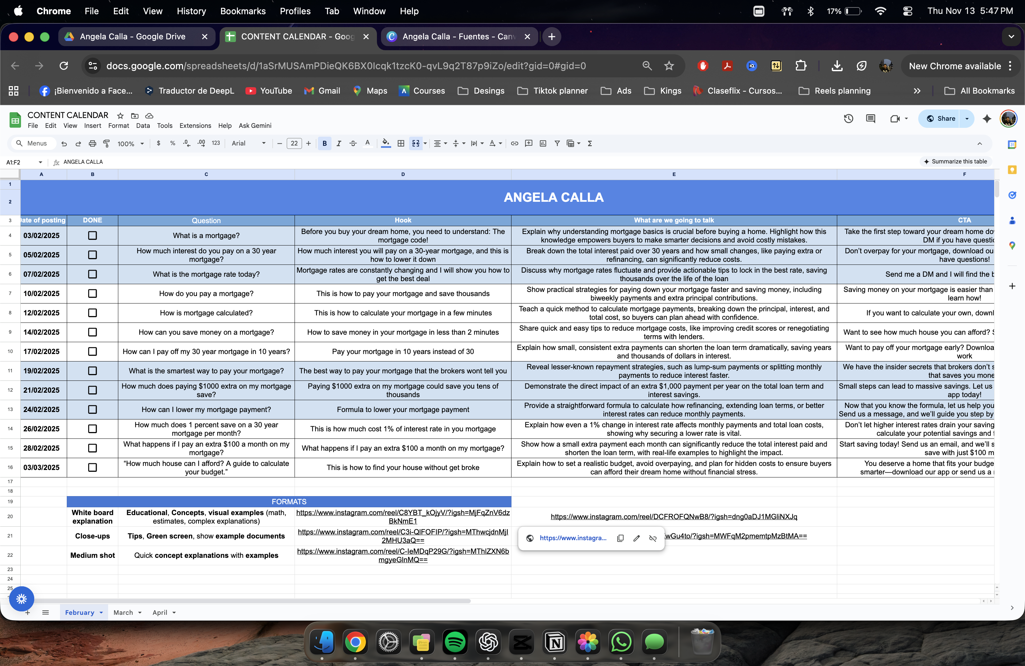Select the borders tool
The height and width of the screenshot is (666, 1025).
[x=401, y=143]
